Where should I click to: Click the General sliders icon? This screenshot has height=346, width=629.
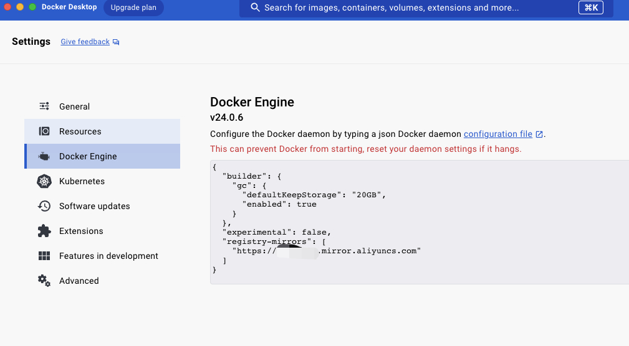pyautogui.click(x=44, y=106)
